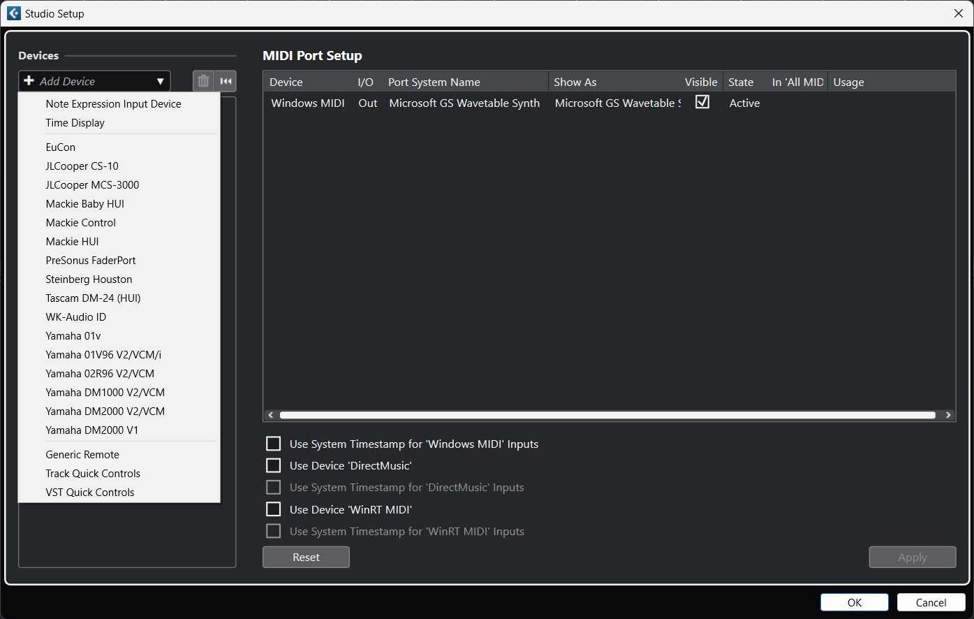
Task: Add the Note Expression Input Device
Action: tap(113, 103)
